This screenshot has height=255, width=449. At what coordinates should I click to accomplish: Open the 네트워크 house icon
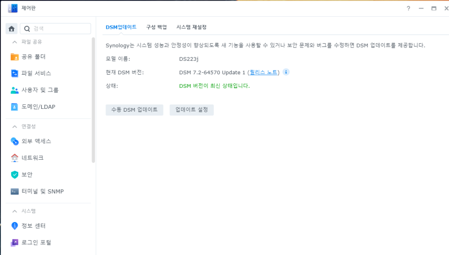click(x=14, y=158)
